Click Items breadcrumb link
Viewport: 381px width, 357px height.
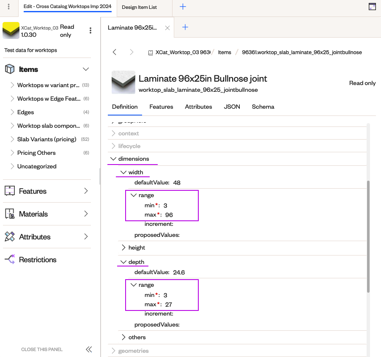(x=225, y=52)
